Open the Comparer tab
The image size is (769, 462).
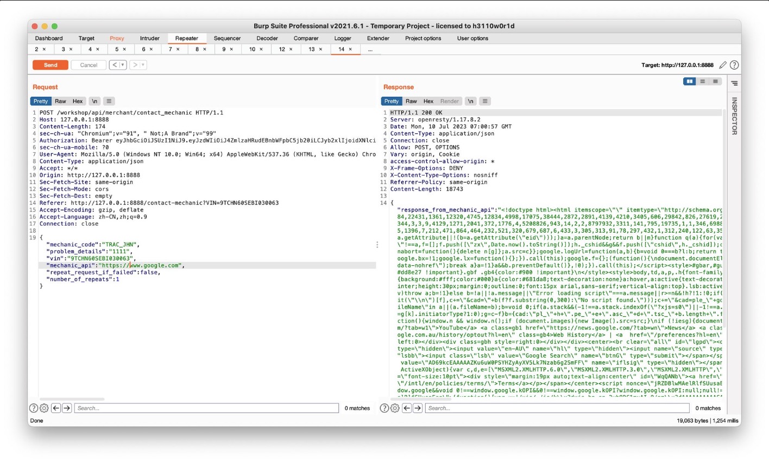click(306, 39)
